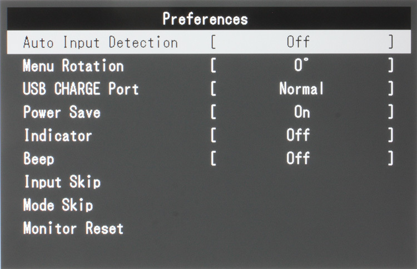417x269 pixels.
Task: Select the Menu Rotation setting label
Action: point(73,66)
